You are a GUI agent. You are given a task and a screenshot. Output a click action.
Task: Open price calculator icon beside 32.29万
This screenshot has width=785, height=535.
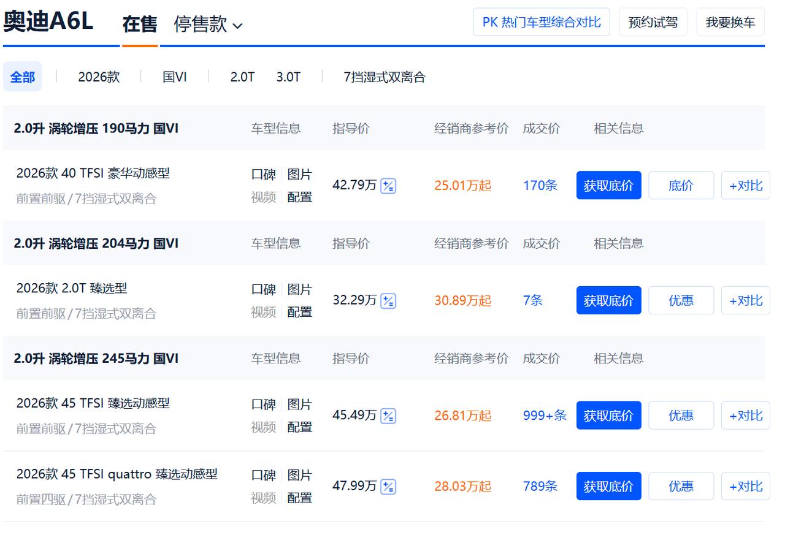[388, 301]
